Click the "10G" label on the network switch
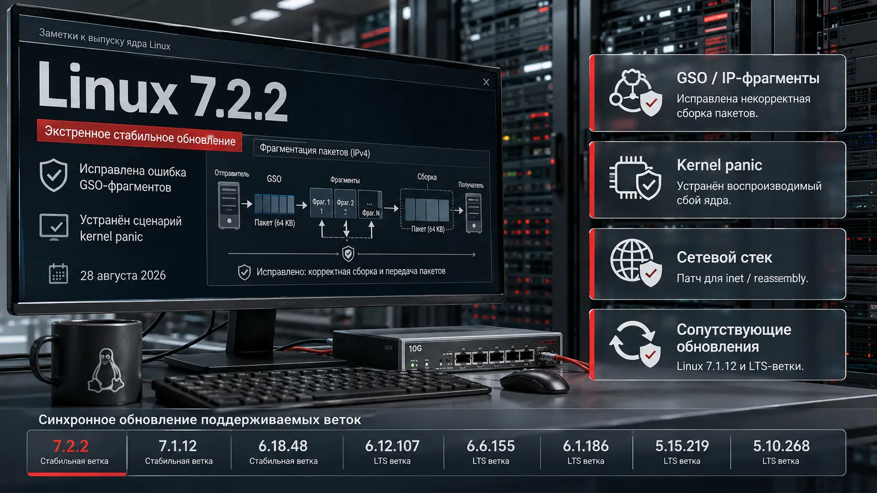This screenshot has width=877, height=493. pos(415,348)
